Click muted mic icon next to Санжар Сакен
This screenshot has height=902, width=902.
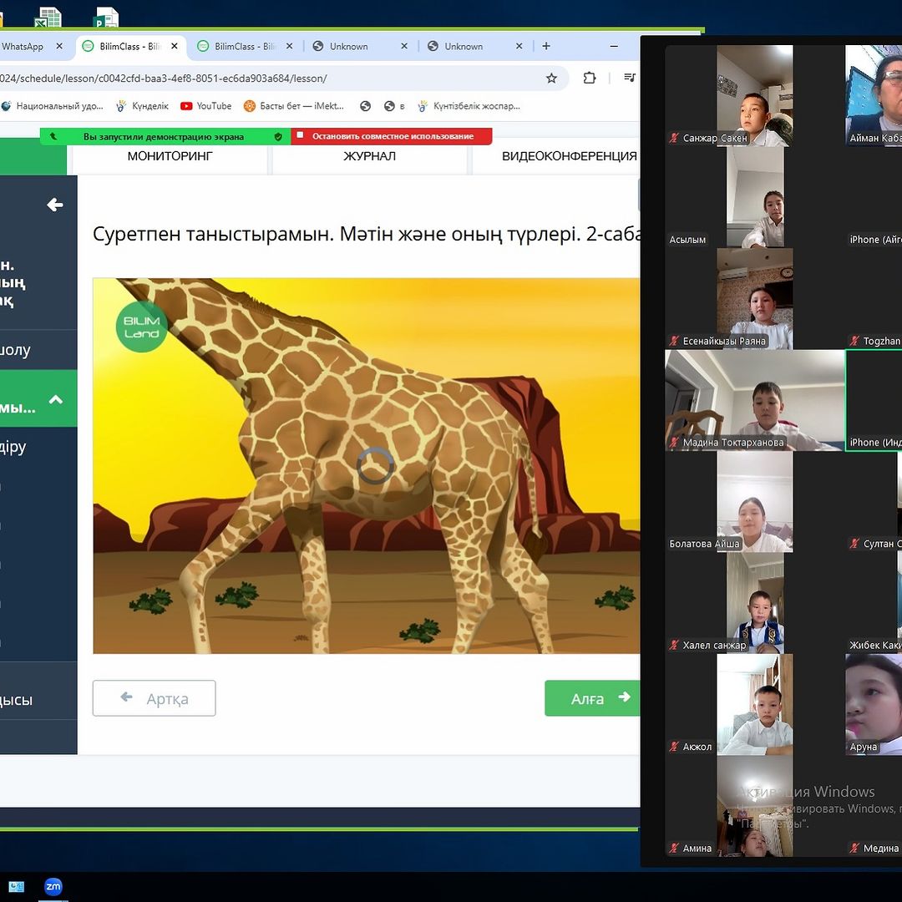(x=674, y=138)
